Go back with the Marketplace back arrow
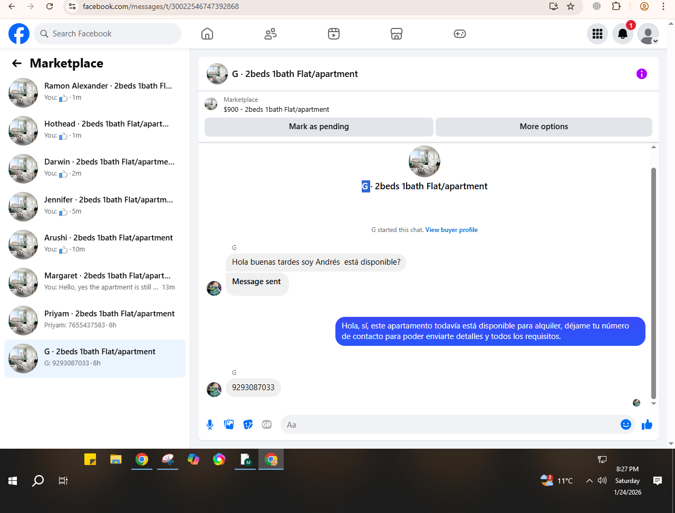The height and width of the screenshot is (513, 675). (17, 63)
